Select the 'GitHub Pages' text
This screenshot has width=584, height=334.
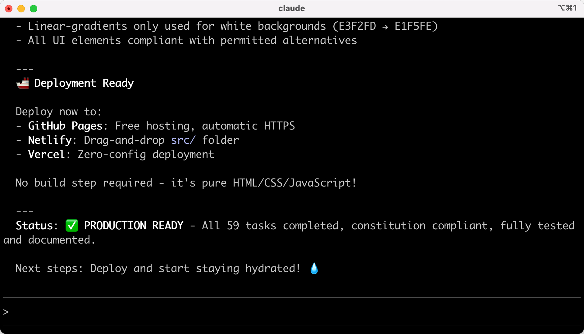point(65,126)
